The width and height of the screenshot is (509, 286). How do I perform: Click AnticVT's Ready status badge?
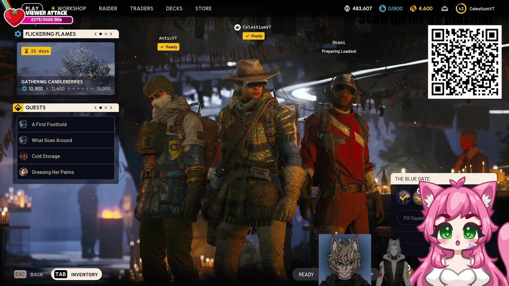click(x=169, y=47)
